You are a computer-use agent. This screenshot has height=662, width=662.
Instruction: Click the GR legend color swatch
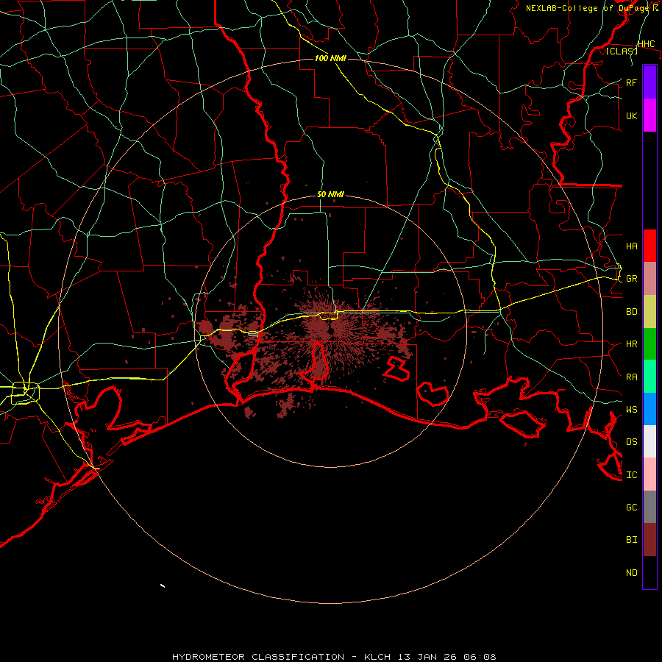pyautogui.click(x=649, y=279)
